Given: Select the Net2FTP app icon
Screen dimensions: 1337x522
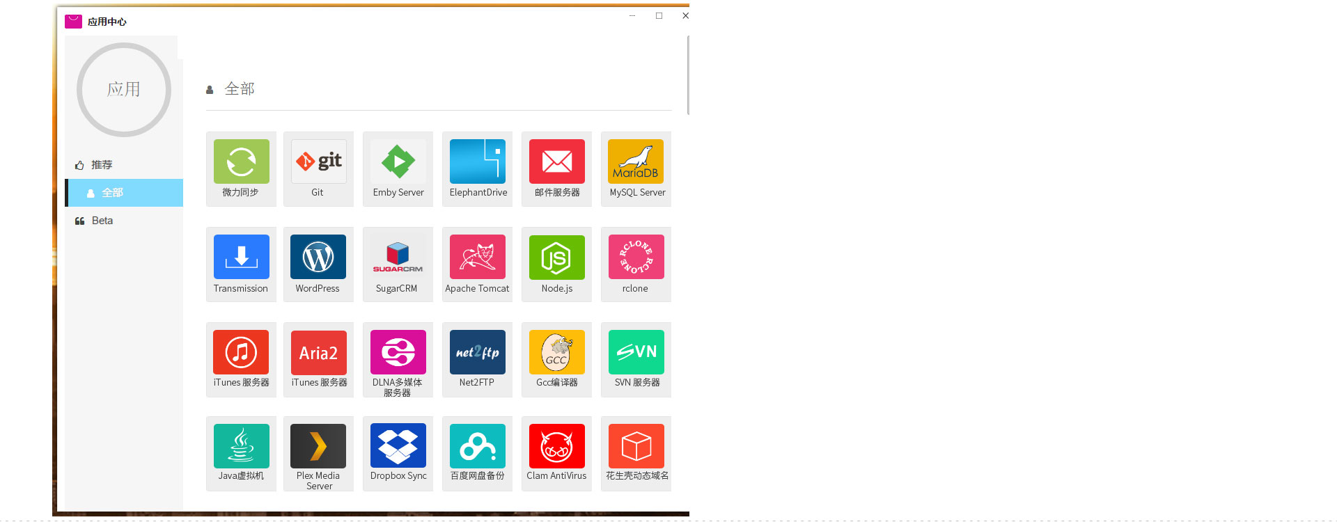Looking at the screenshot, I should click(477, 352).
